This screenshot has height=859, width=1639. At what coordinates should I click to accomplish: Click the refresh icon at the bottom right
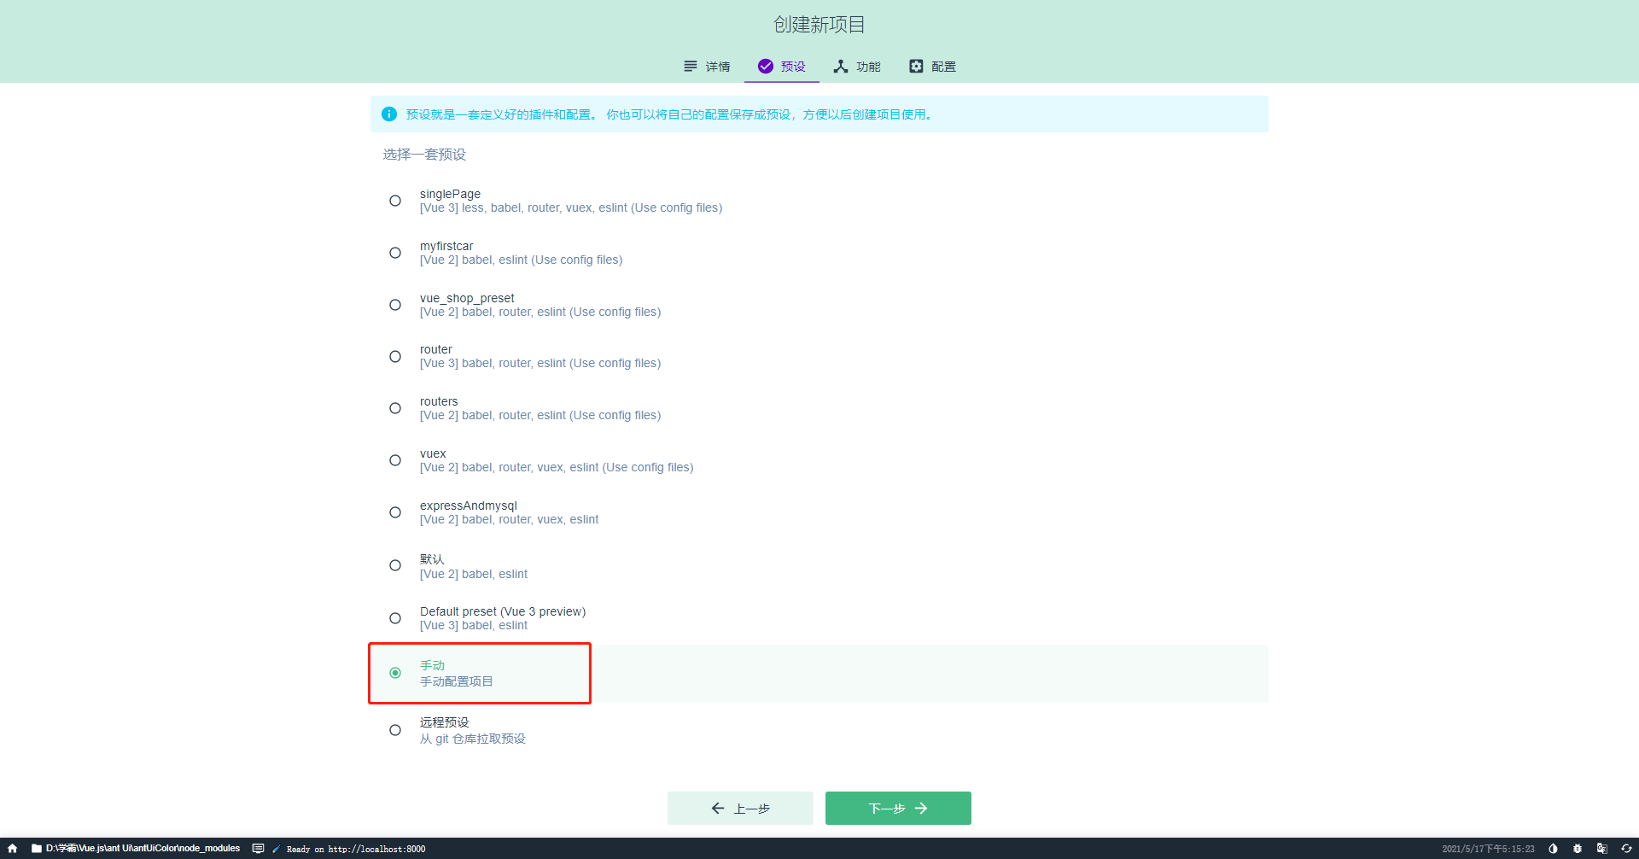(1626, 848)
